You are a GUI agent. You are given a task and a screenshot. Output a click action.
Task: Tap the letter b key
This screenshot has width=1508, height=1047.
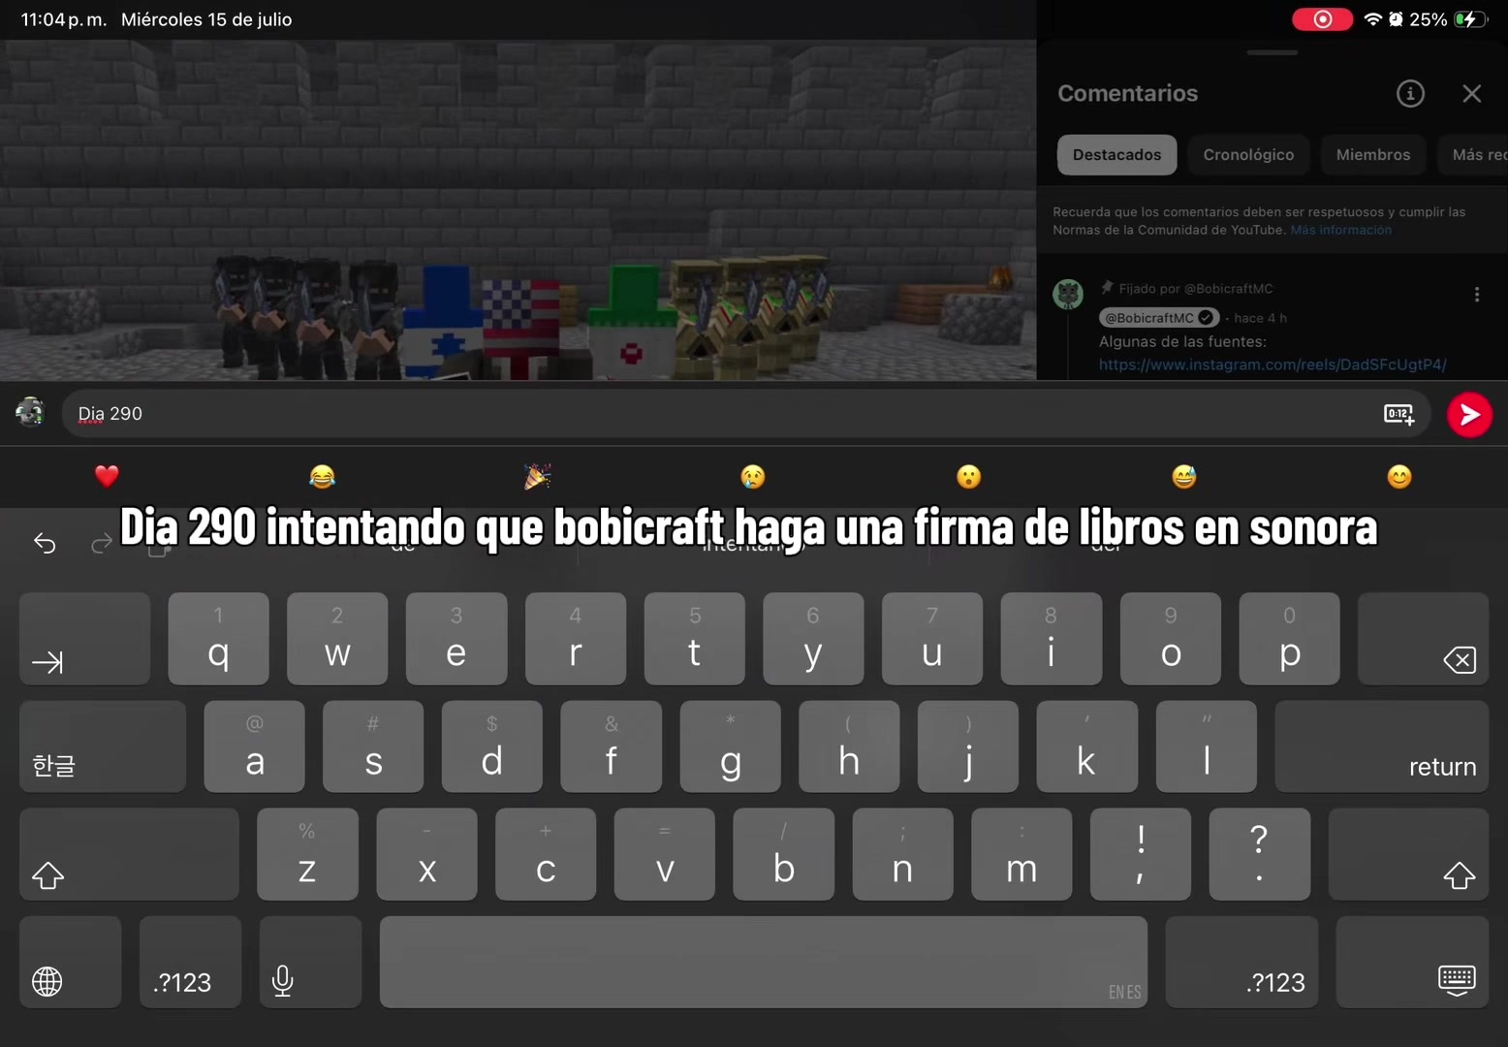click(784, 854)
